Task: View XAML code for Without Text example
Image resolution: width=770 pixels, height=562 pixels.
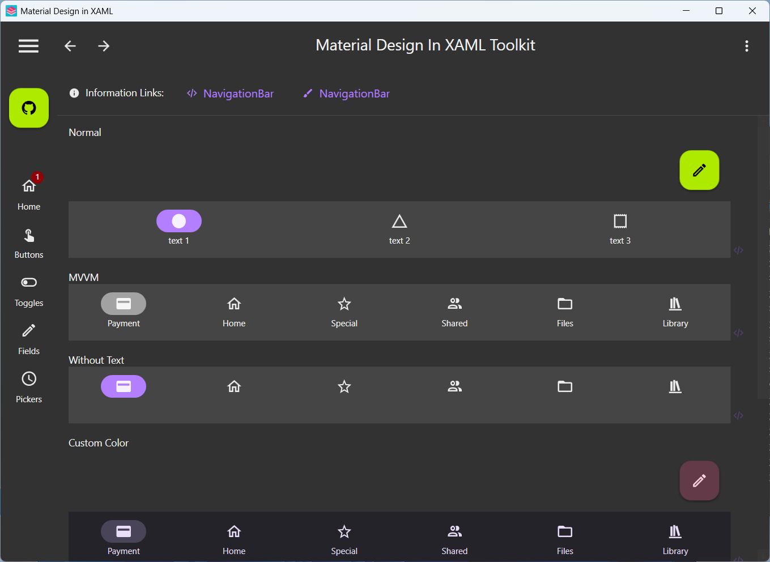Action: pyautogui.click(x=738, y=415)
